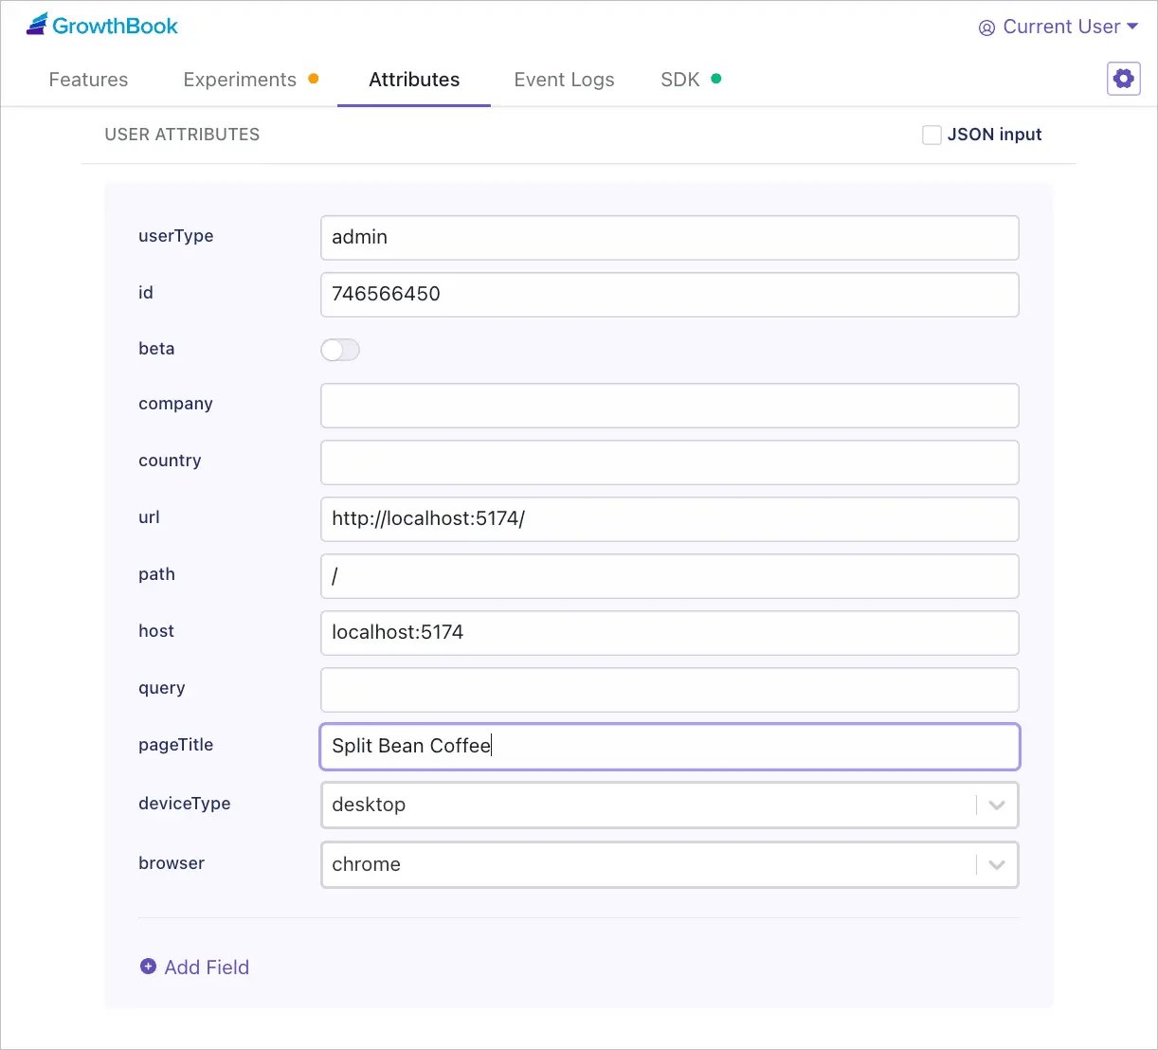The width and height of the screenshot is (1158, 1050).
Task: Focus the empty country field
Action: point(670,462)
